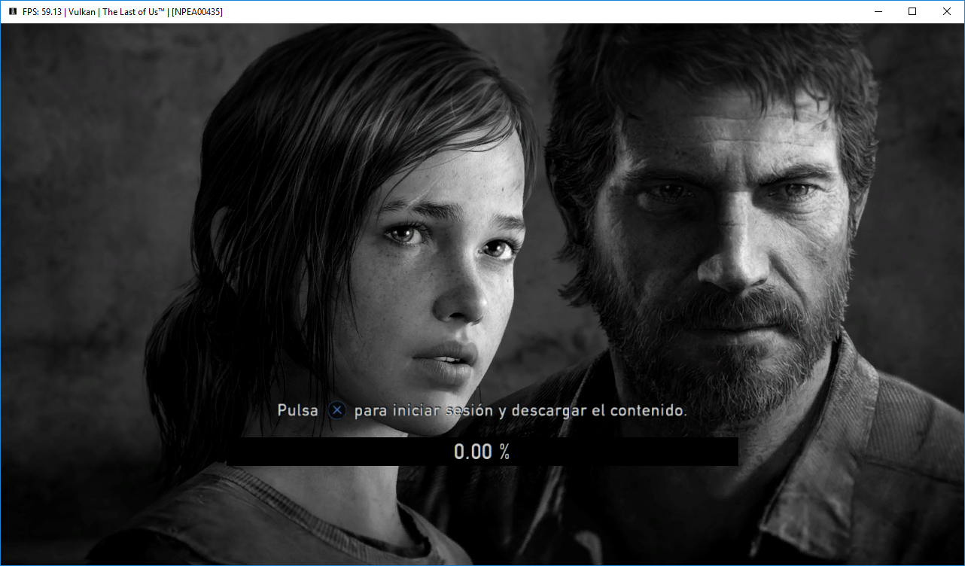The height and width of the screenshot is (566, 965).
Task: Click the FPS counter in title bar
Action: pyautogui.click(x=41, y=12)
